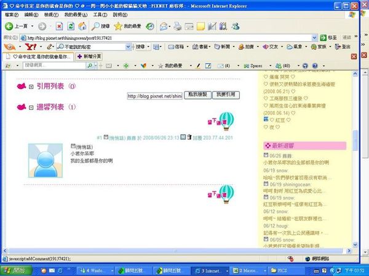Open 家族 groups on Yahoo toolbar
The image size is (369, 276).
[319, 47]
